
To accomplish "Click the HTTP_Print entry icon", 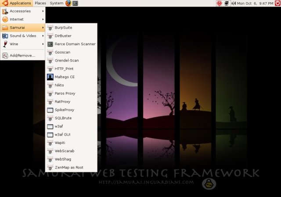I will [50, 69].
